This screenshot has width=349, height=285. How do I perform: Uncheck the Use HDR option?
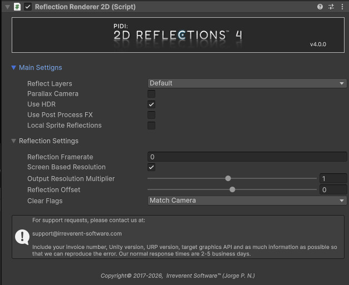[151, 104]
